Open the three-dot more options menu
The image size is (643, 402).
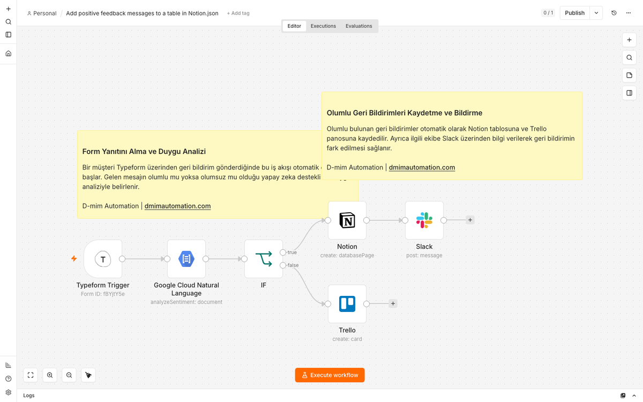[629, 13]
